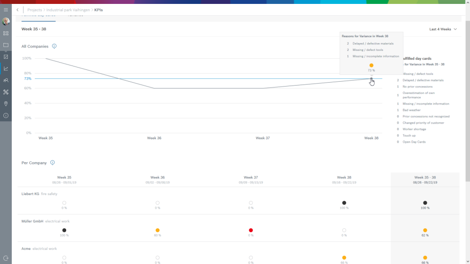Show info for Per Company
470x264 pixels.
(x=52, y=162)
